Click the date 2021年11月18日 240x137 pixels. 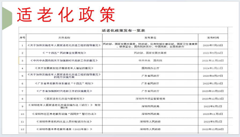[x=213, y=61]
